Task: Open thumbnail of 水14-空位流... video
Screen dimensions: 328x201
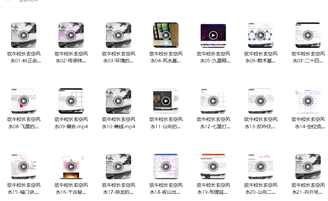Action: 308,101
